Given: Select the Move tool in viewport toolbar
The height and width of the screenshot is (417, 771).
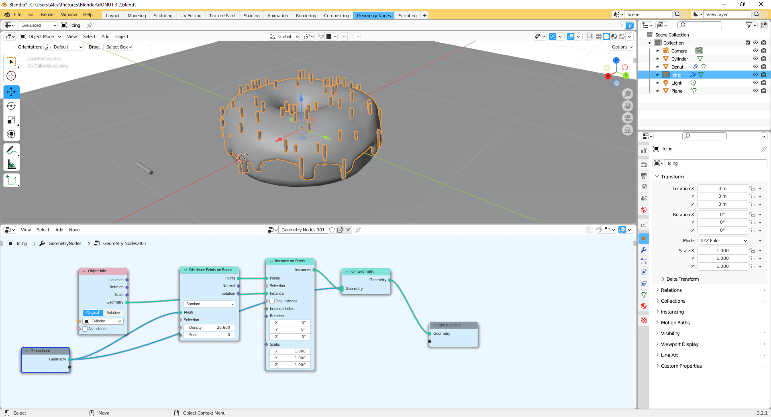Looking at the screenshot, I should (x=11, y=92).
